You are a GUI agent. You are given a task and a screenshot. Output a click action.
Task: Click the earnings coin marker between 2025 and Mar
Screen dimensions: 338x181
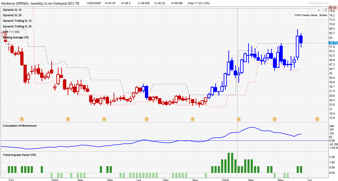68,119
